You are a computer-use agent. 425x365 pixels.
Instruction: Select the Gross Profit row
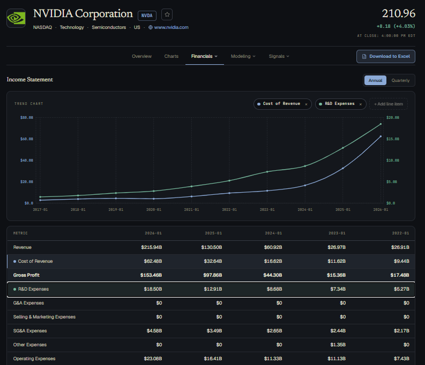pyautogui.click(x=211, y=275)
